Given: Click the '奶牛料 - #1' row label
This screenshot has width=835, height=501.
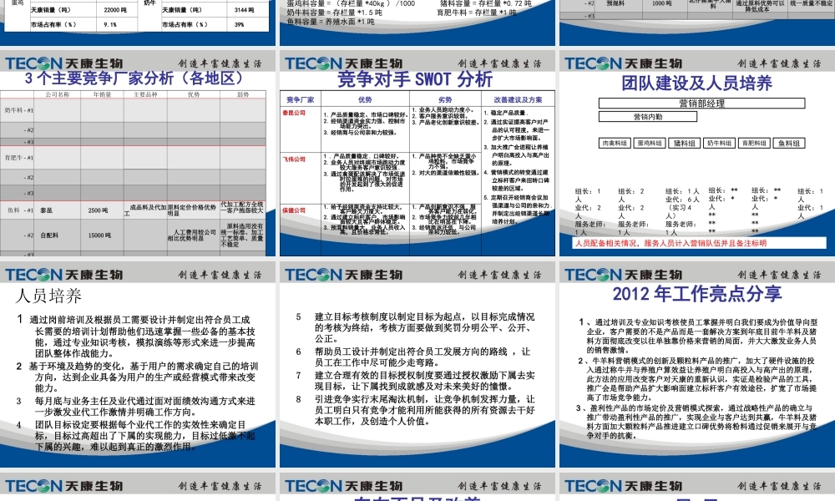Looking at the screenshot, I should click(x=18, y=110).
